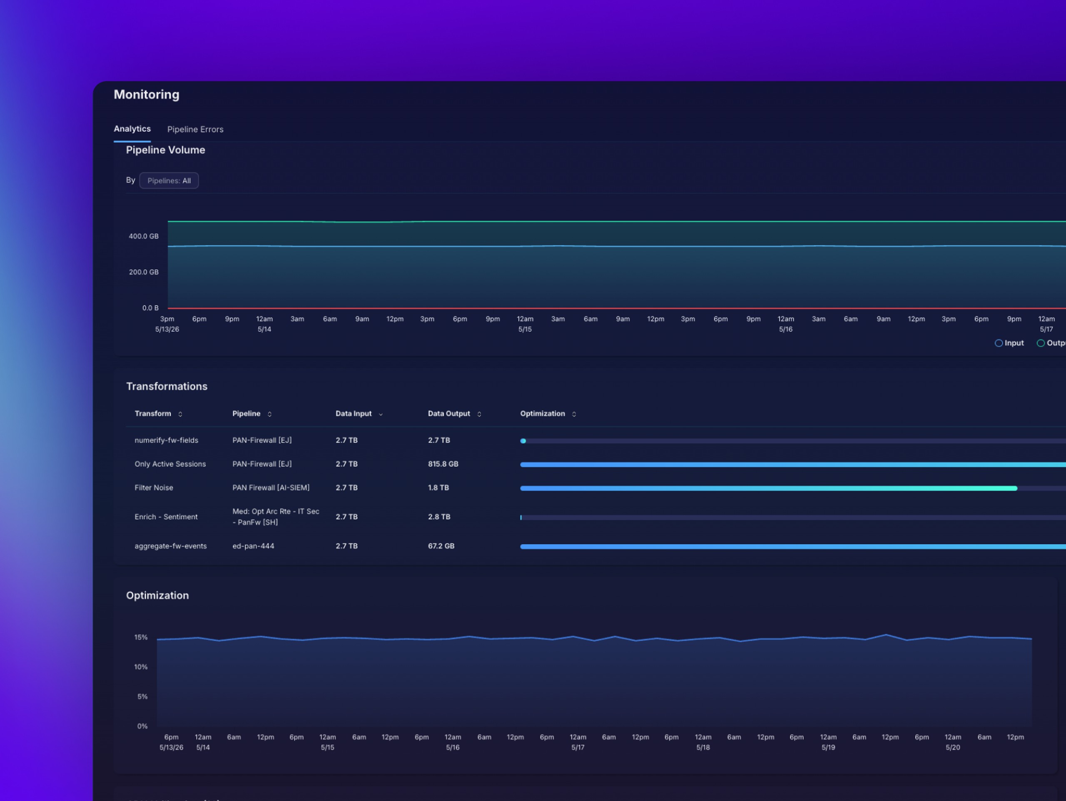
Task: Click the 15% y-axis label
Action: (141, 638)
